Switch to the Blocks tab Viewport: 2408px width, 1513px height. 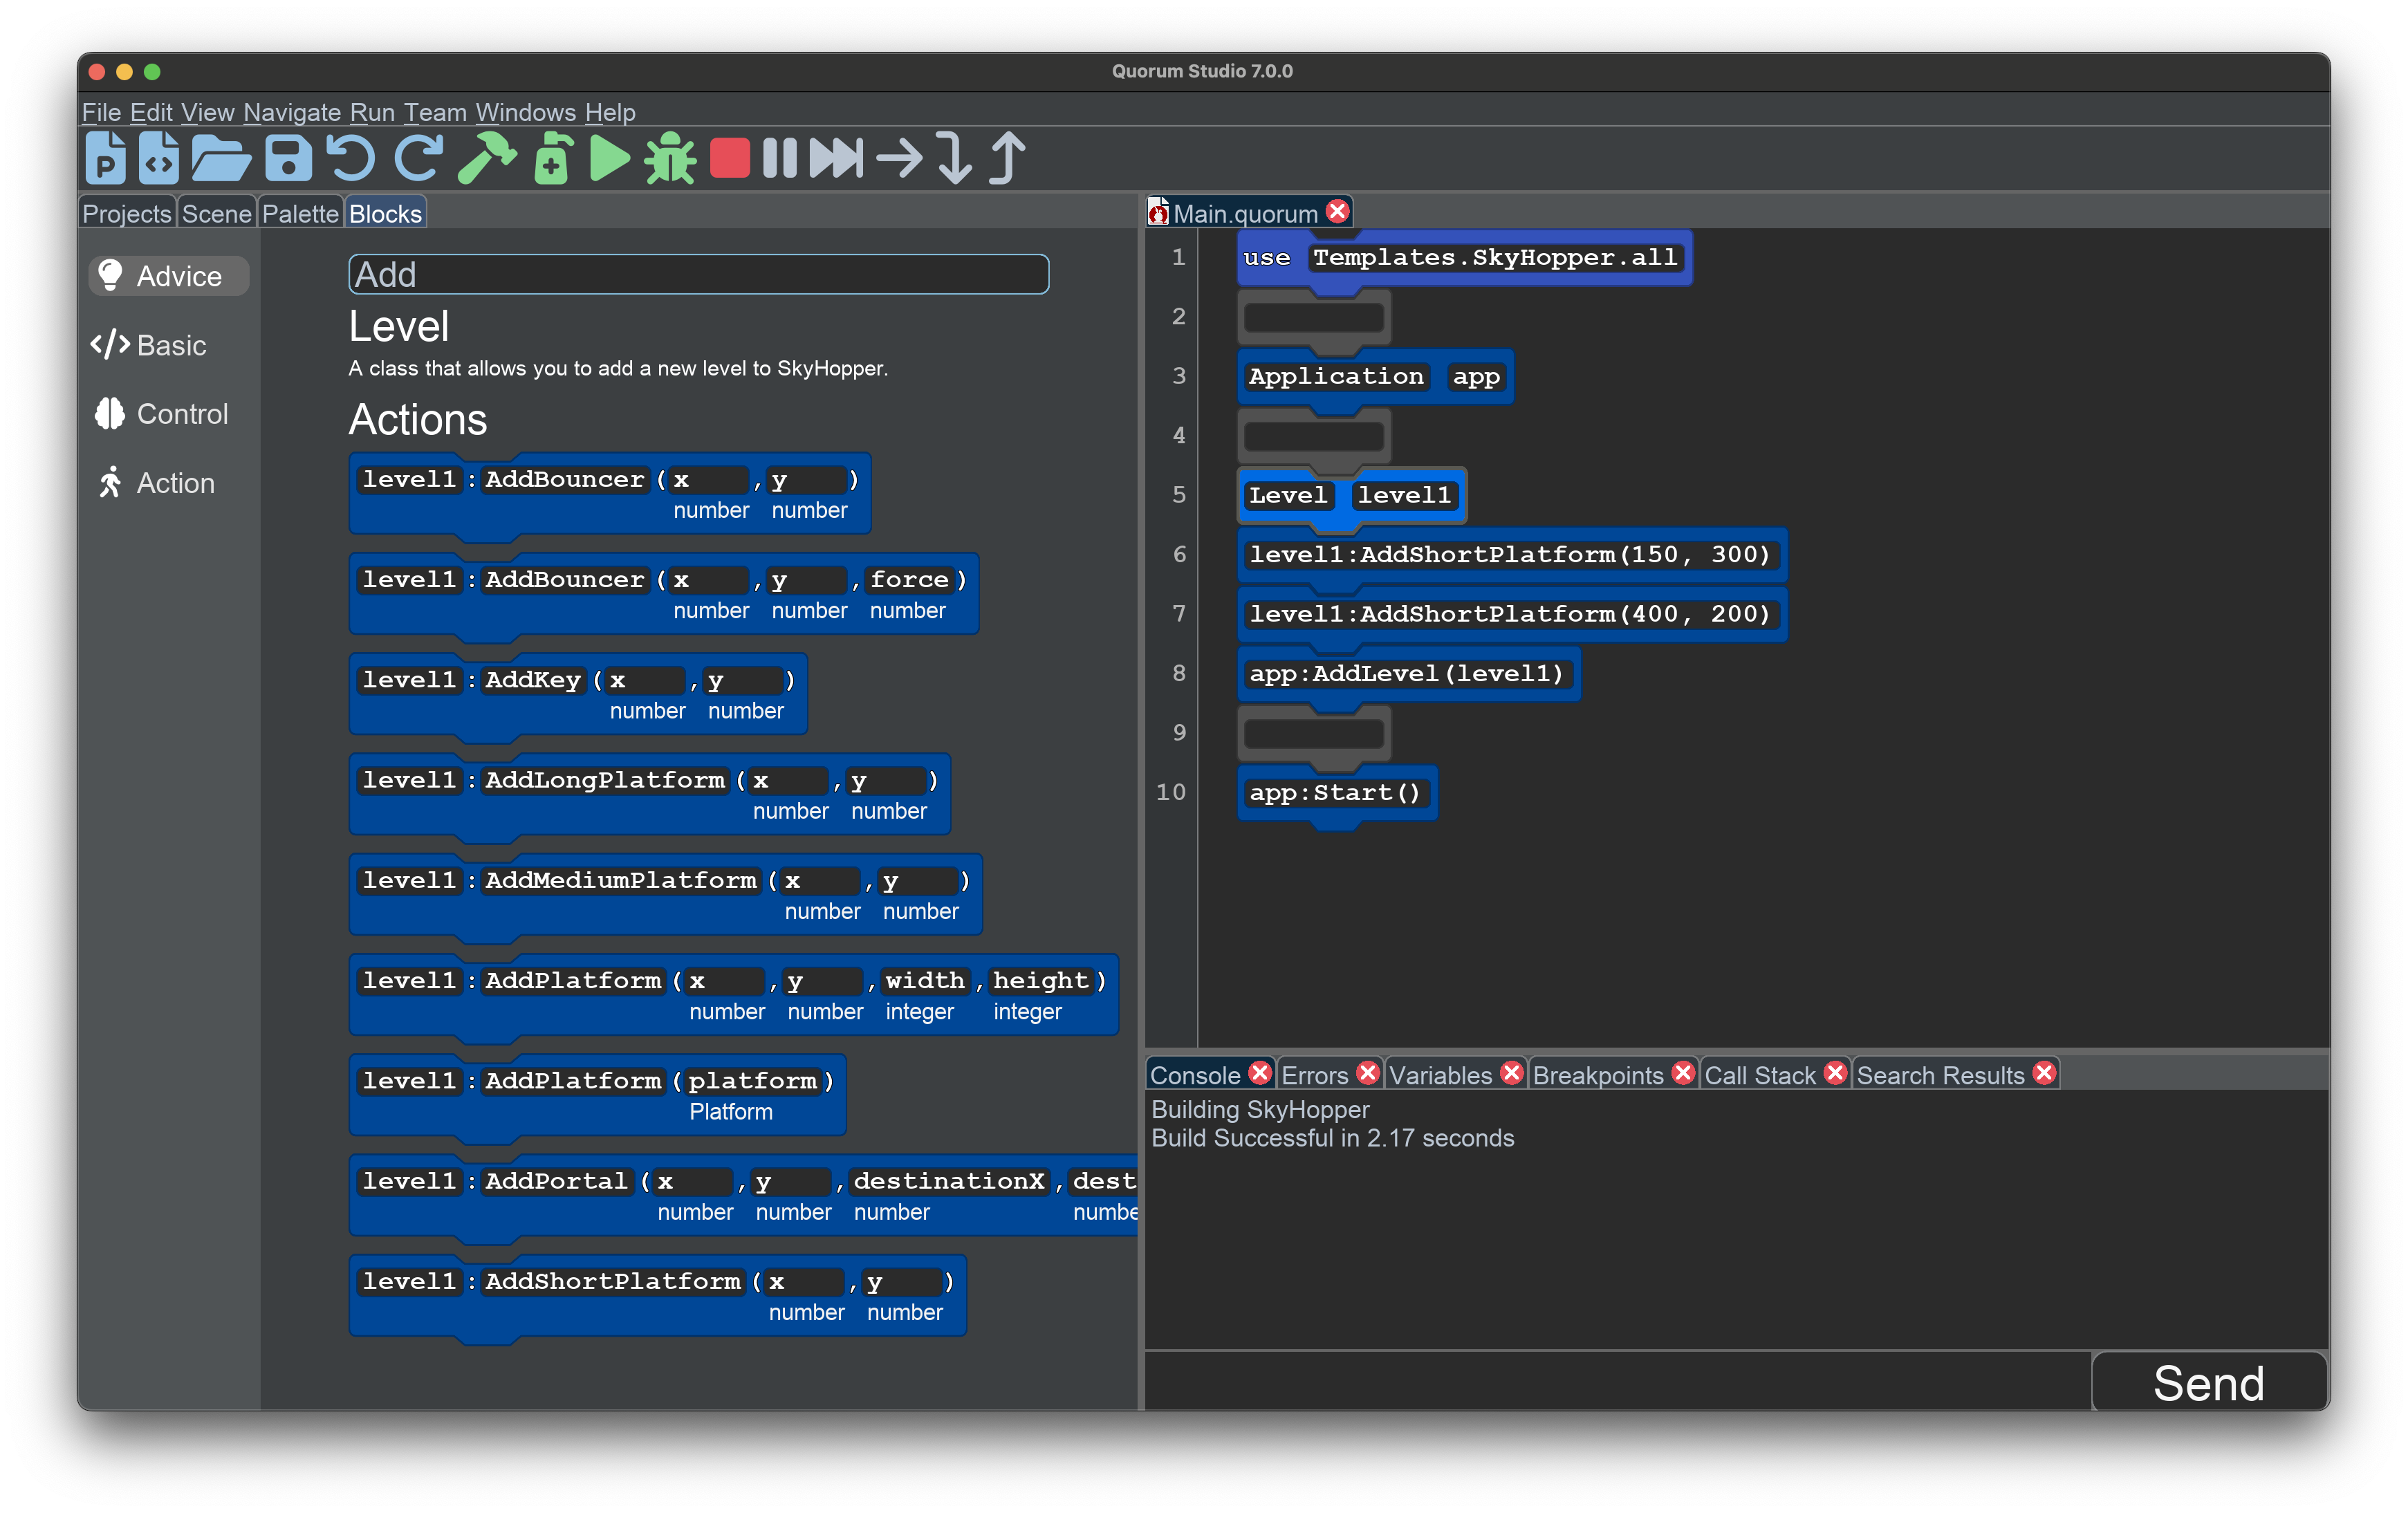tap(385, 213)
